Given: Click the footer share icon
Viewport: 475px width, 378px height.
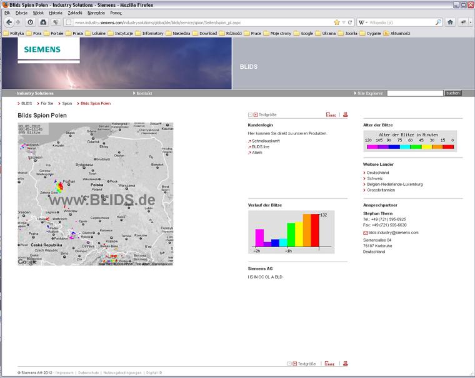Looking at the screenshot, I should (329, 364).
